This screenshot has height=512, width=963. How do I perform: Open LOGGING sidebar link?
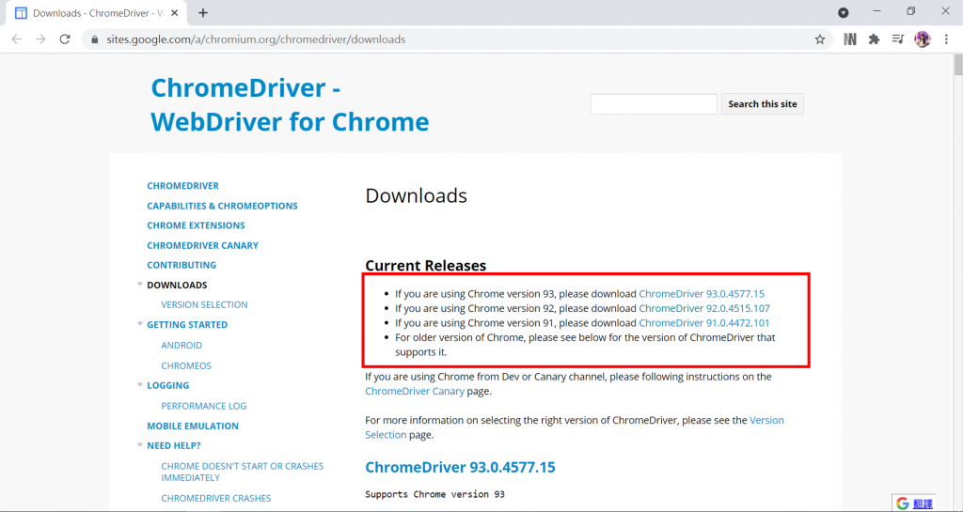pos(167,386)
